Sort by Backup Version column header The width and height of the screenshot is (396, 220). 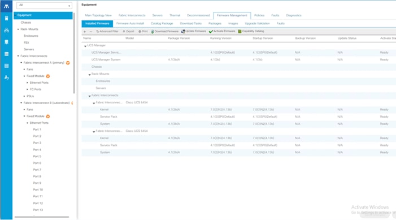point(306,38)
